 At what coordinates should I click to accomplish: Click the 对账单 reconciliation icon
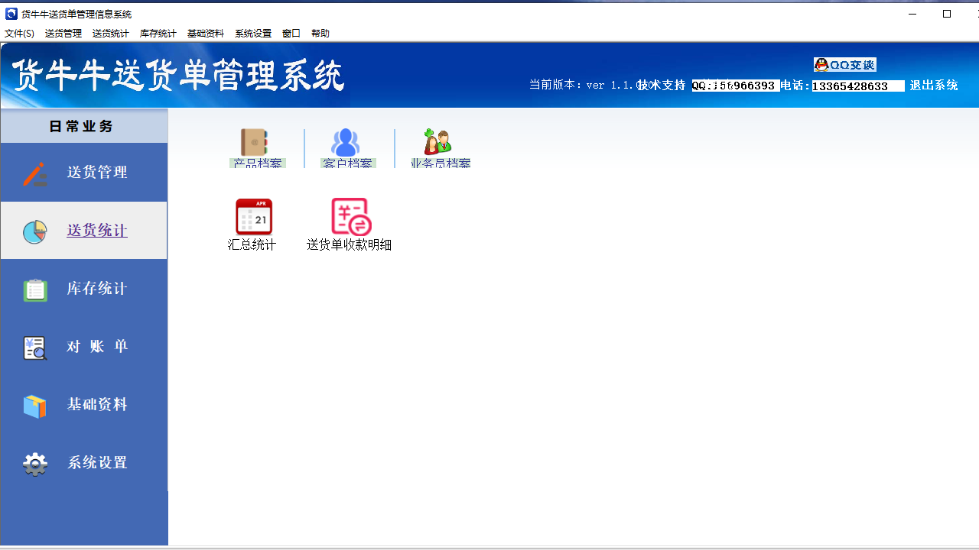pyautogui.click(x=34, y=346)
